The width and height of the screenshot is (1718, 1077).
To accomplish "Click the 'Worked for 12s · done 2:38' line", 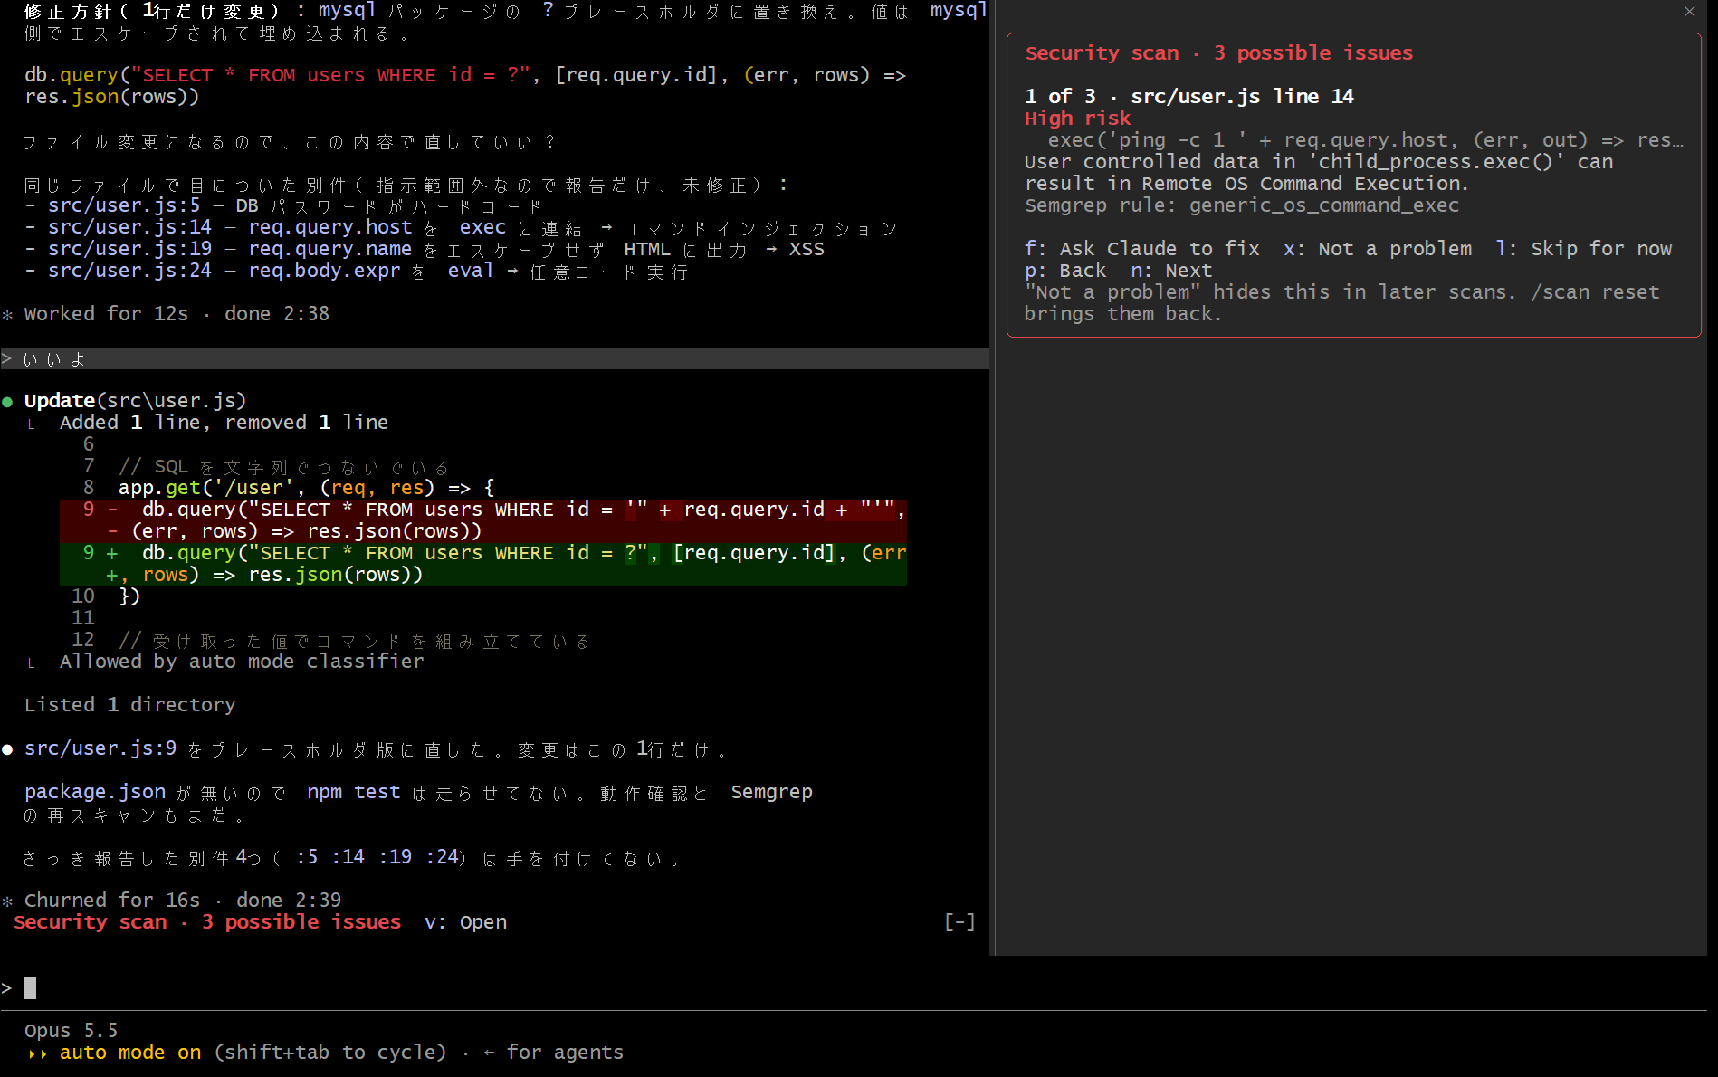I will [177, 314].
